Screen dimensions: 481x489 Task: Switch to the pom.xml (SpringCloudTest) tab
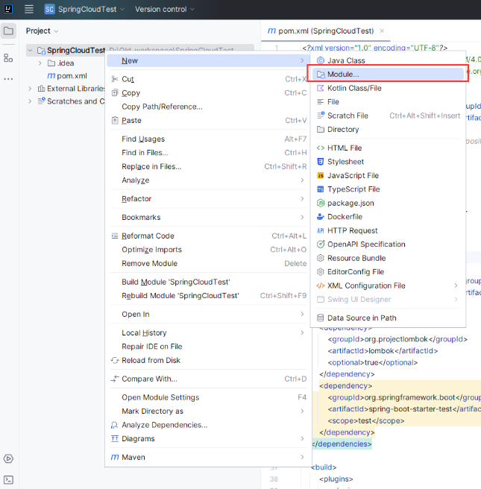(x=321, y=31)
